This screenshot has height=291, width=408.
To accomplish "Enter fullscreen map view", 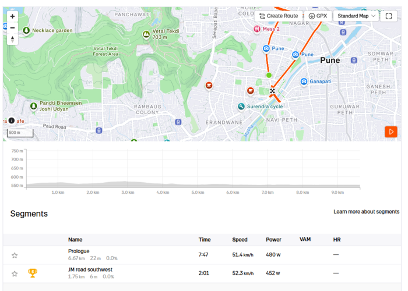I will coord(389,16).
